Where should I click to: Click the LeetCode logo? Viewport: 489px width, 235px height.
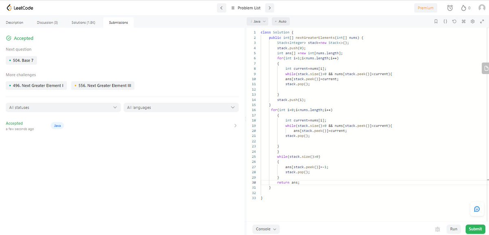point(20,8)
